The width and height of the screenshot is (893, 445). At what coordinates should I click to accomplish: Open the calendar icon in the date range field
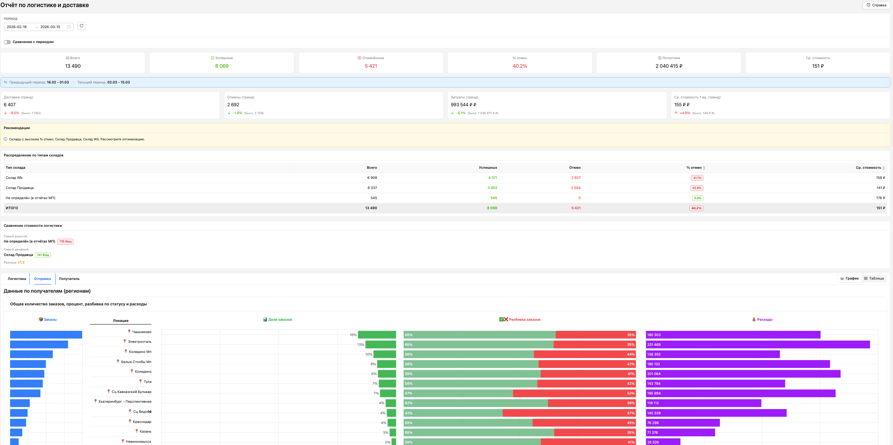pyautogui.click(x=69, y=27)
